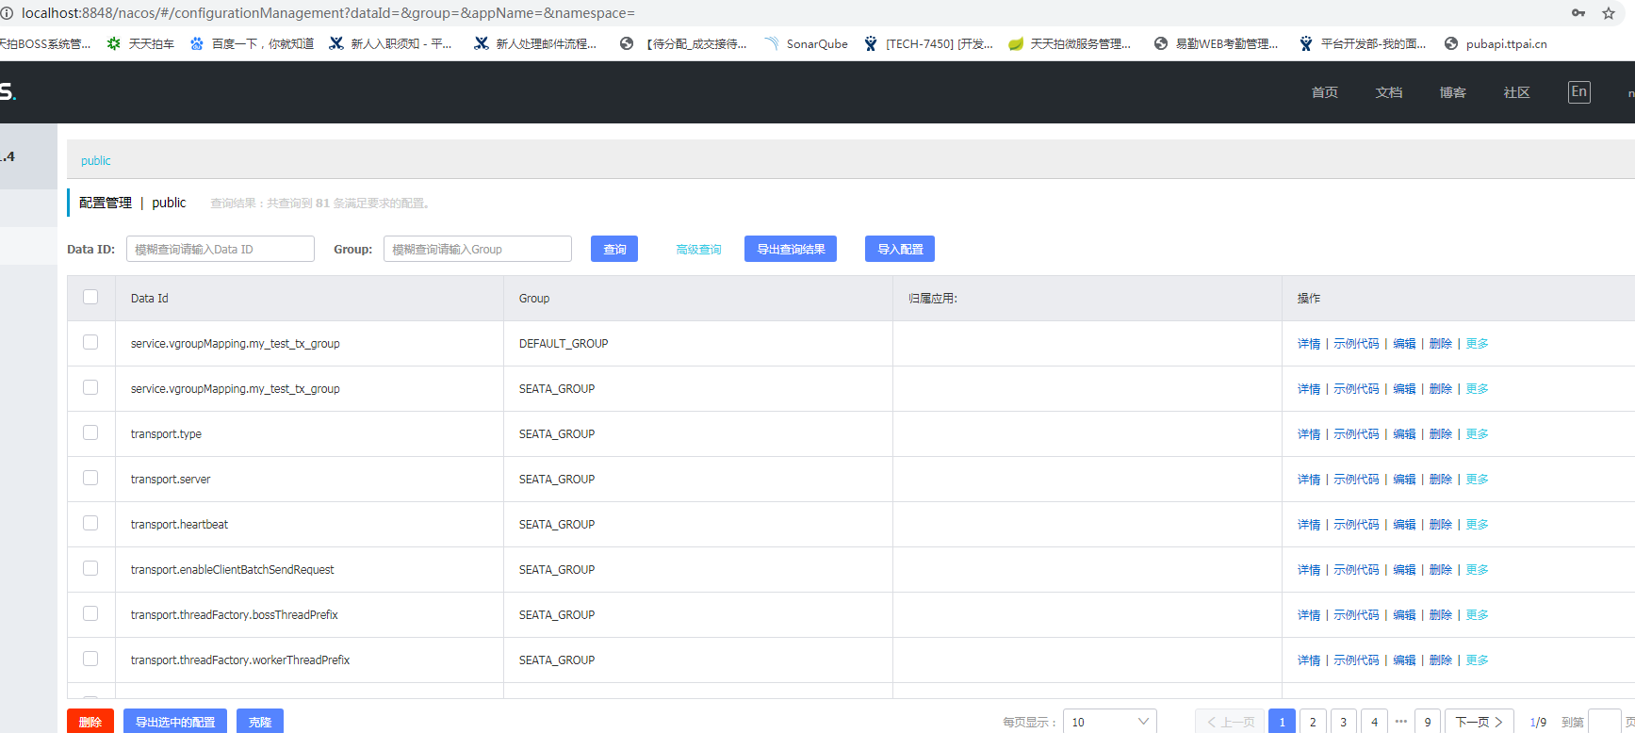The width and height of the screenshot is (1635, 733).
Task: Open 更多 menu for transport.heartbeat
Action: click(1477, 525)
